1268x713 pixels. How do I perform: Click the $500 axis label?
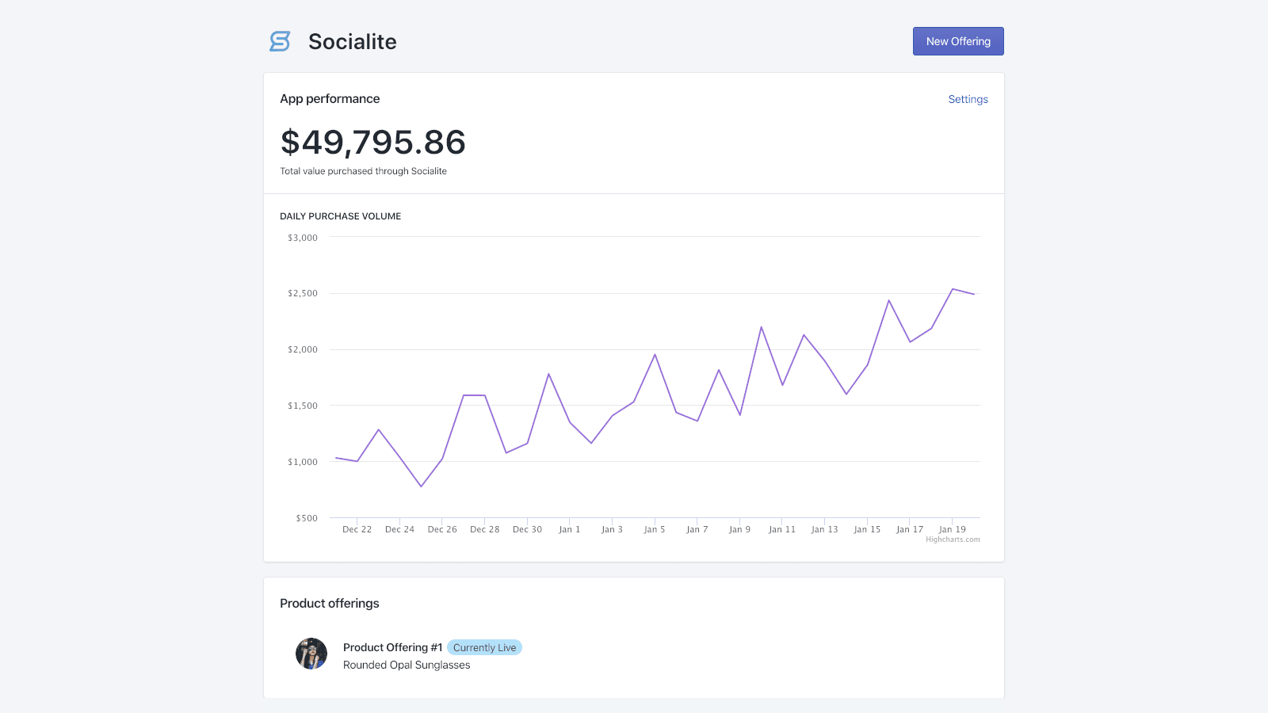tap(307, 518)
